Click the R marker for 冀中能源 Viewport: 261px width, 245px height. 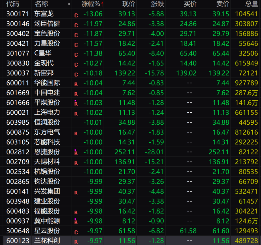(76, 222)
